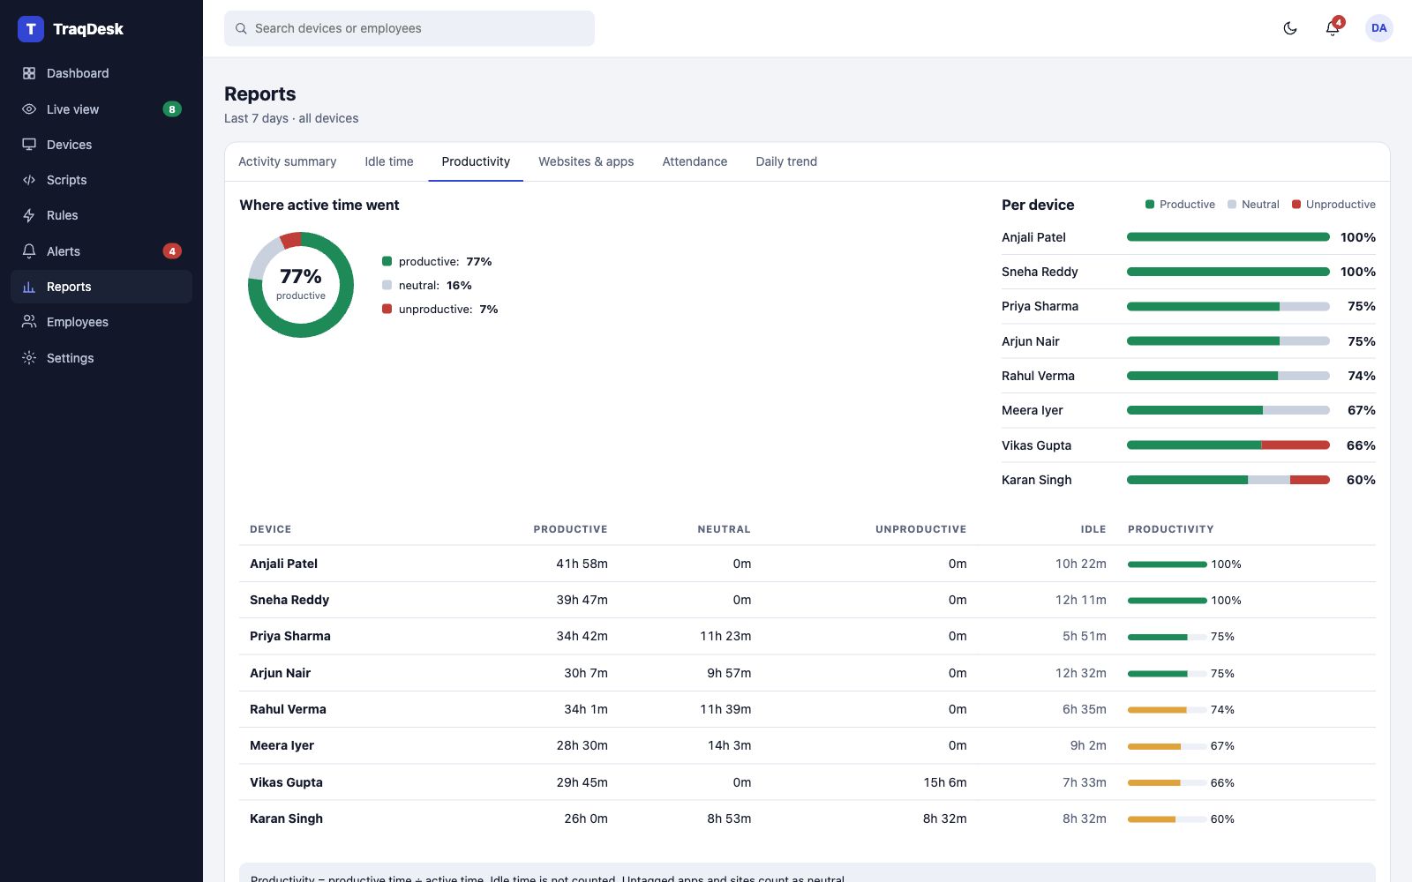
Task: Click the Employees people icon
Action: pyautogui.click(x=29, y=322)
